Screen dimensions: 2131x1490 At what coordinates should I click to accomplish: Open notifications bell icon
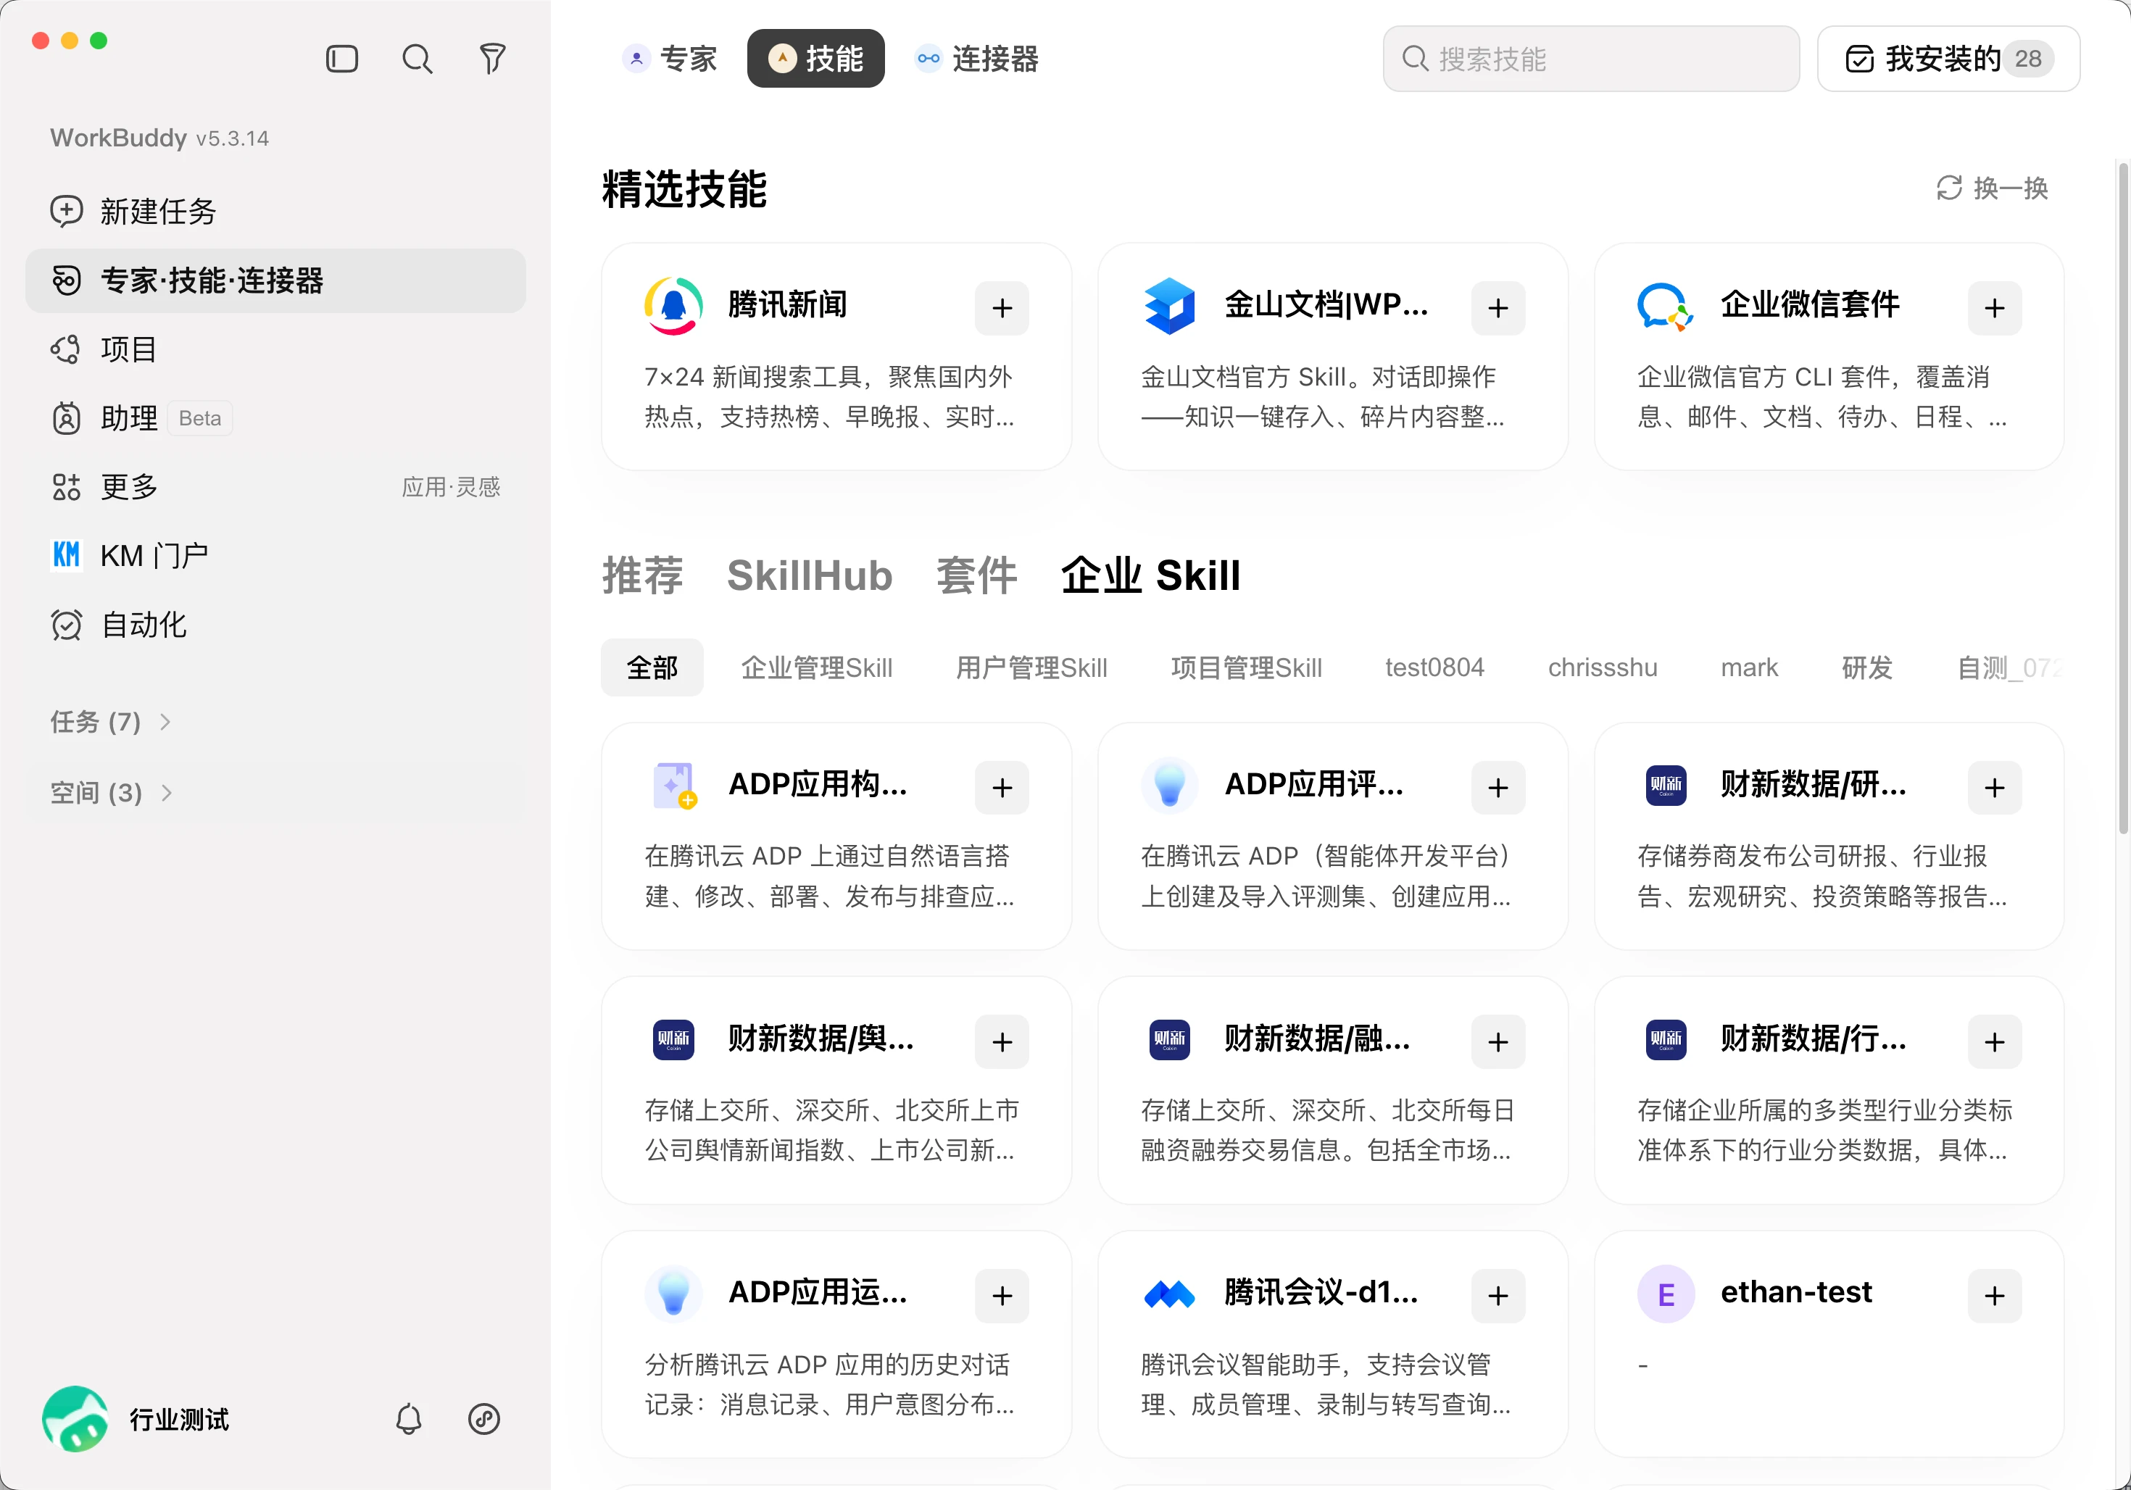tap(408, 1418)
